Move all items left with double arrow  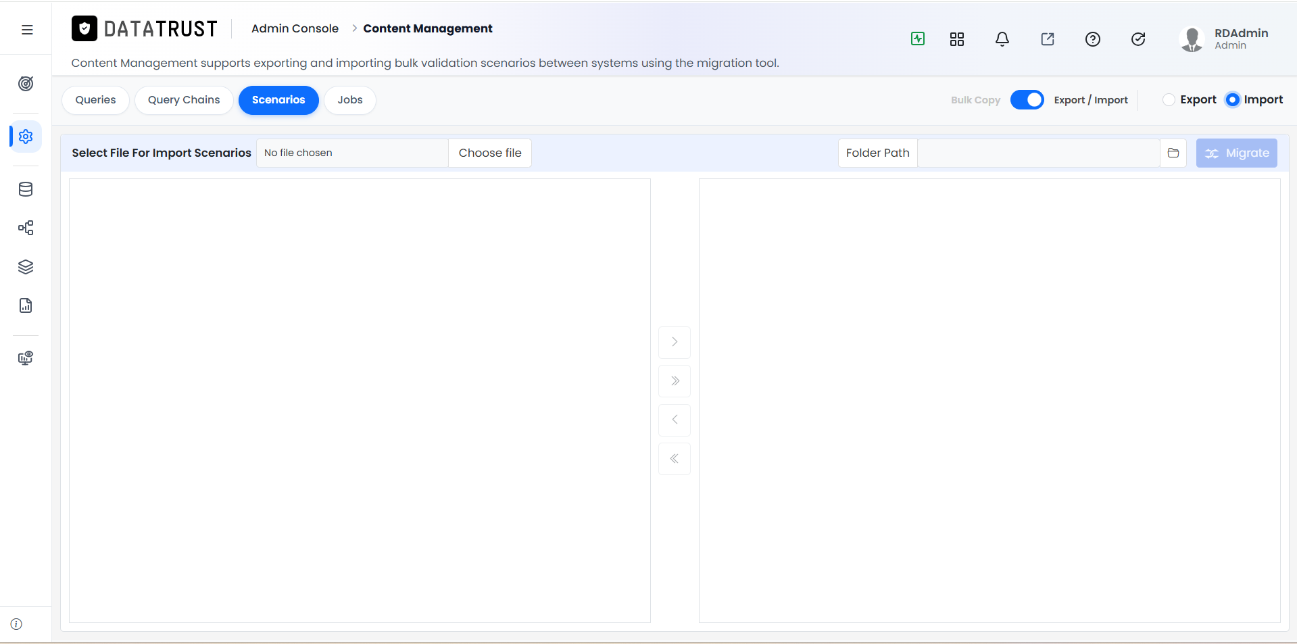pos(675,459)
